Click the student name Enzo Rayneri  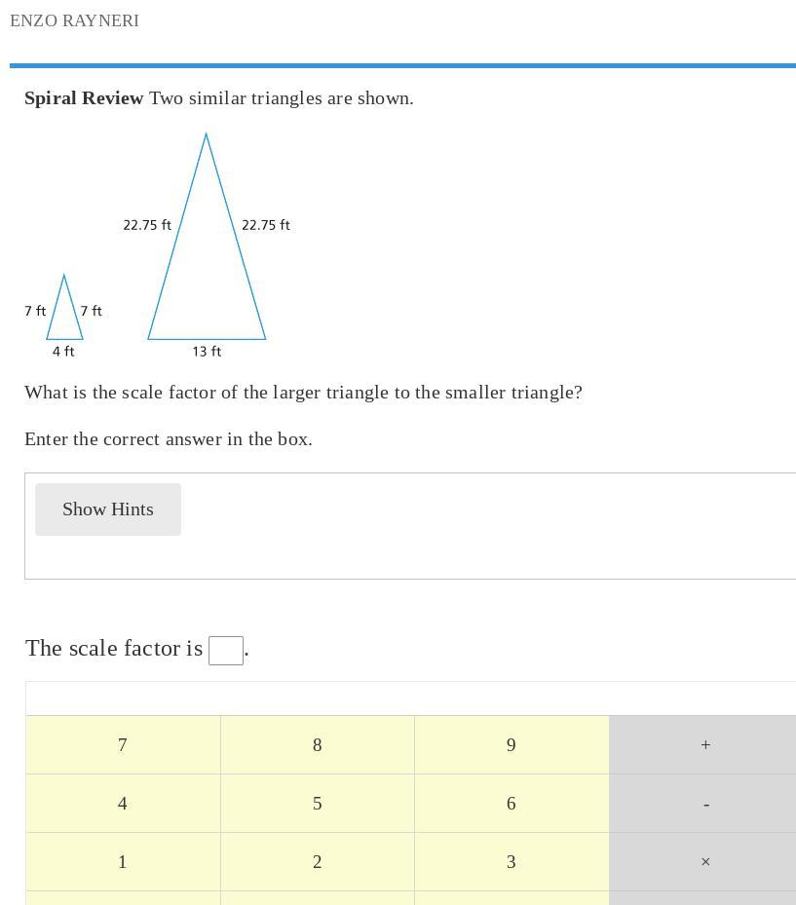75,20
